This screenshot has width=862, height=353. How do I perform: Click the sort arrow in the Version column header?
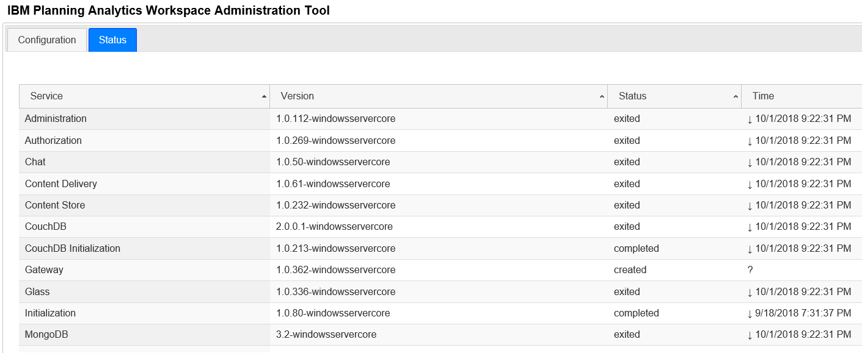(602, 97)
